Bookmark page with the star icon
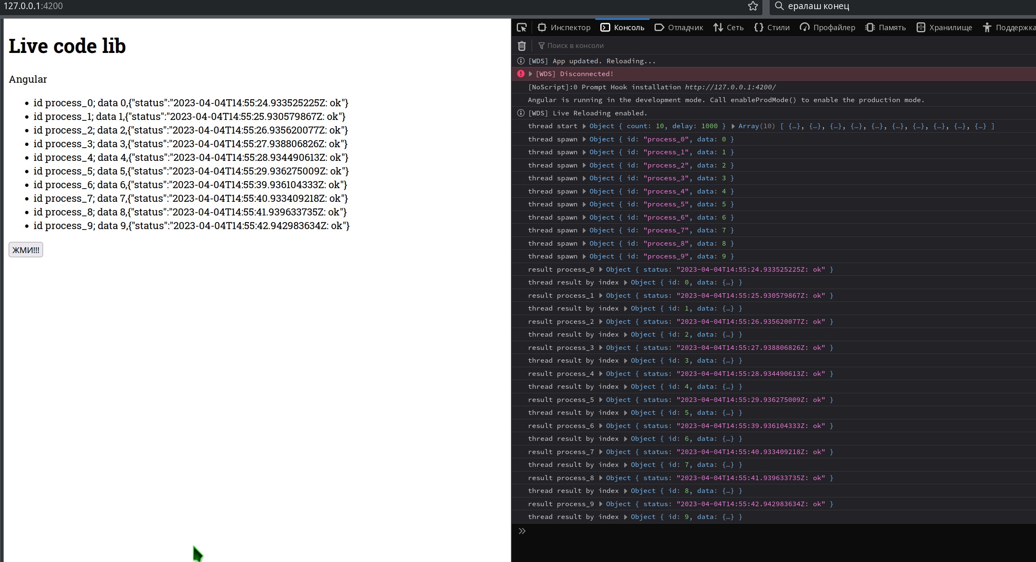The image size is (1036, 562). tap(753, 6)
